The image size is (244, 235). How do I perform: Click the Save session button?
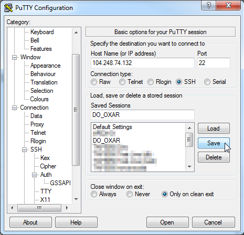[x=214, y=143]
